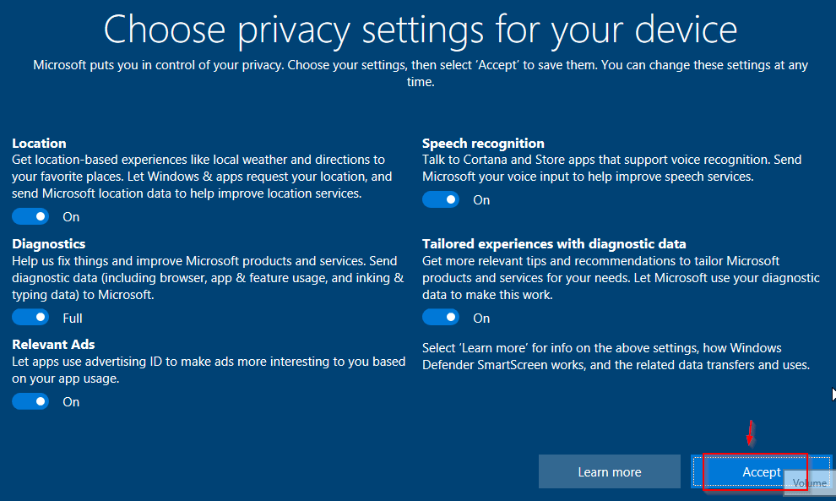Image resolution: width=836 pixels, height=501 pixels.
Task: Turn off the Location toggle switch
Action: (x=30, y=216)
